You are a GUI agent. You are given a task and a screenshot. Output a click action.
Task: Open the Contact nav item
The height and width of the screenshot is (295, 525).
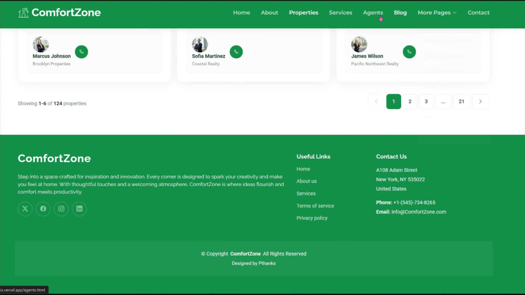coord(478,13)
